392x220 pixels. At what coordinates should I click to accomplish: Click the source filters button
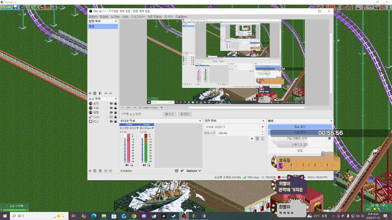click(185, 114)
